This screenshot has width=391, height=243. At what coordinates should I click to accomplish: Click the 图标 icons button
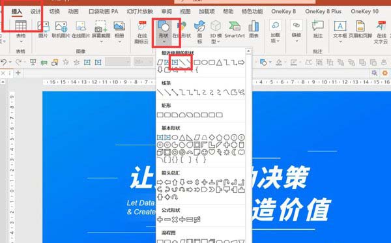pyautogui.click(x=200, y=32)
